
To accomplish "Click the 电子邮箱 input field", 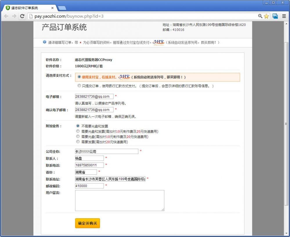I will coord(94,96).
